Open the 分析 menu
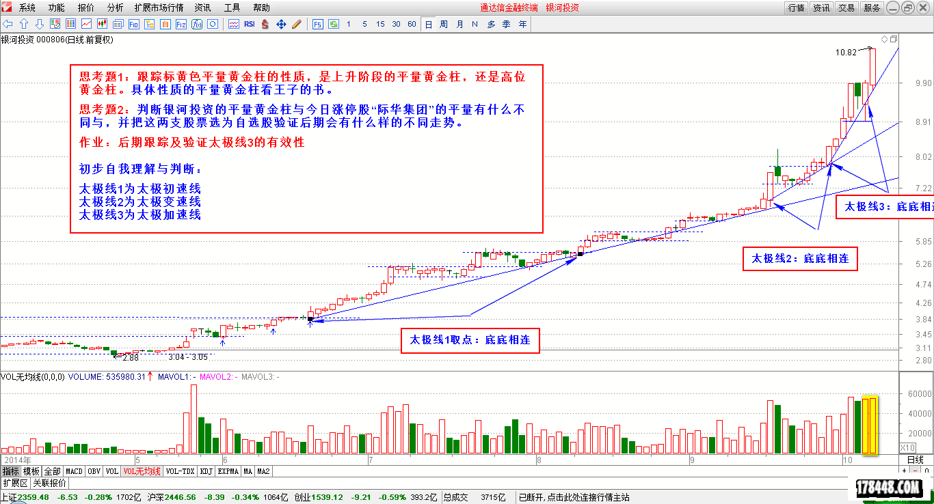The width and height of the screenshot is (934, 504). tap(116, 8)
